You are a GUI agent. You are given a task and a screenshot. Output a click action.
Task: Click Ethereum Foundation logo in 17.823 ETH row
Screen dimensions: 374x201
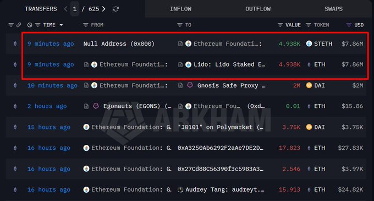[86, 148]
